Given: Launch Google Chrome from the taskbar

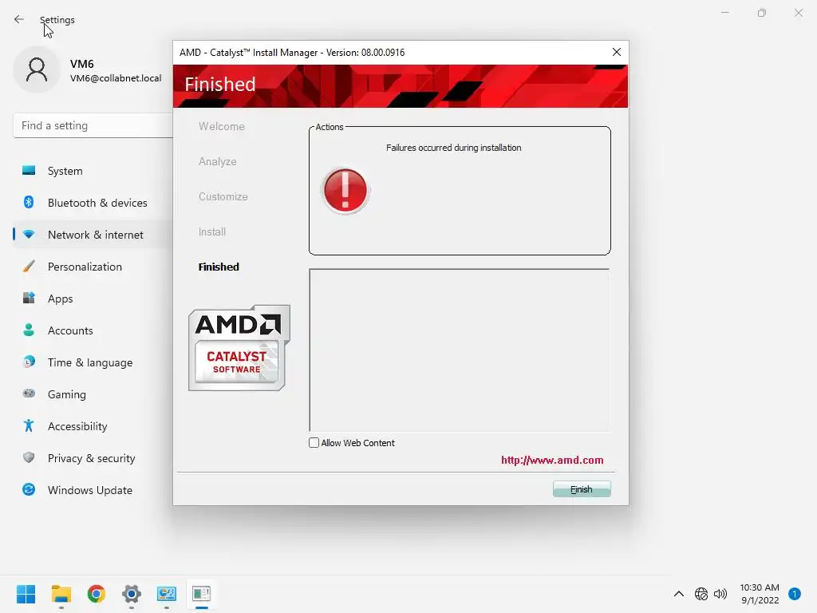Looking at the screenshot, I should tap(97, 594).
